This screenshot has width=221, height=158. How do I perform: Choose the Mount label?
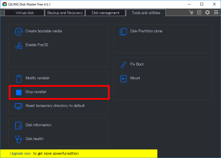tap(135, 78)
